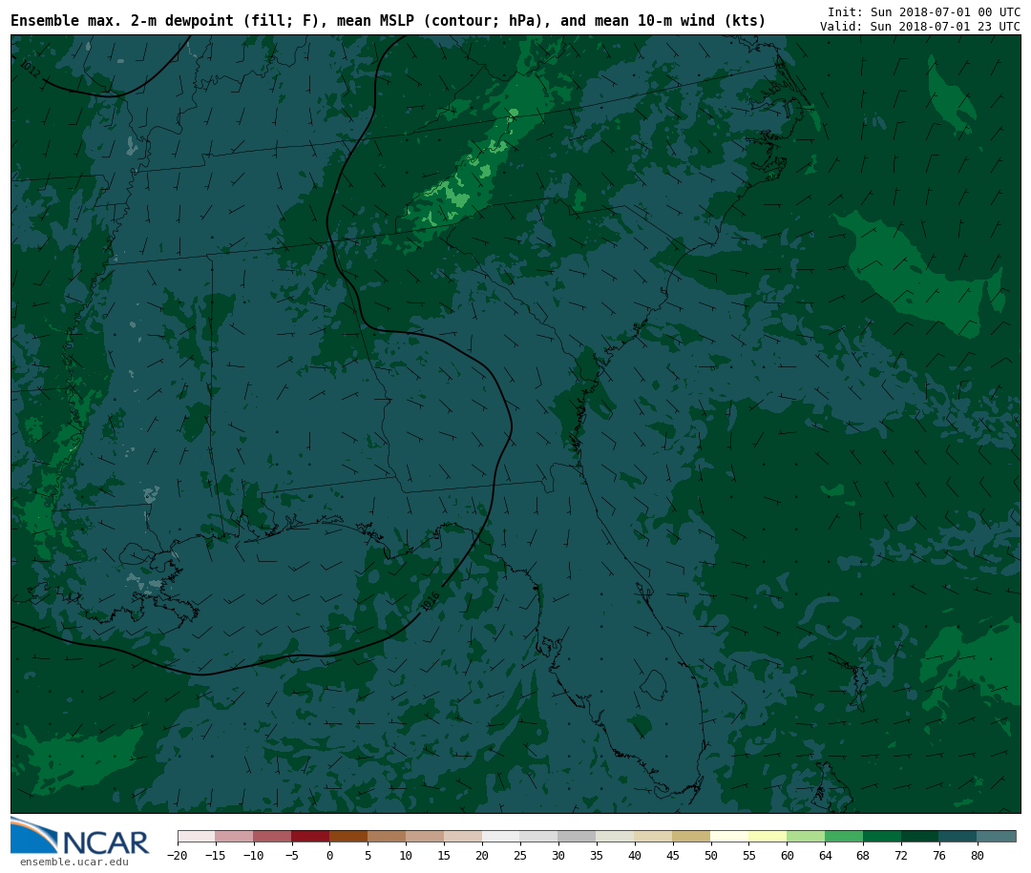Click the pale yellow swatch between 50 and 55
The height and width of the screenshot is (873, 1031).
pyautogui.click(x=729, y=837)
